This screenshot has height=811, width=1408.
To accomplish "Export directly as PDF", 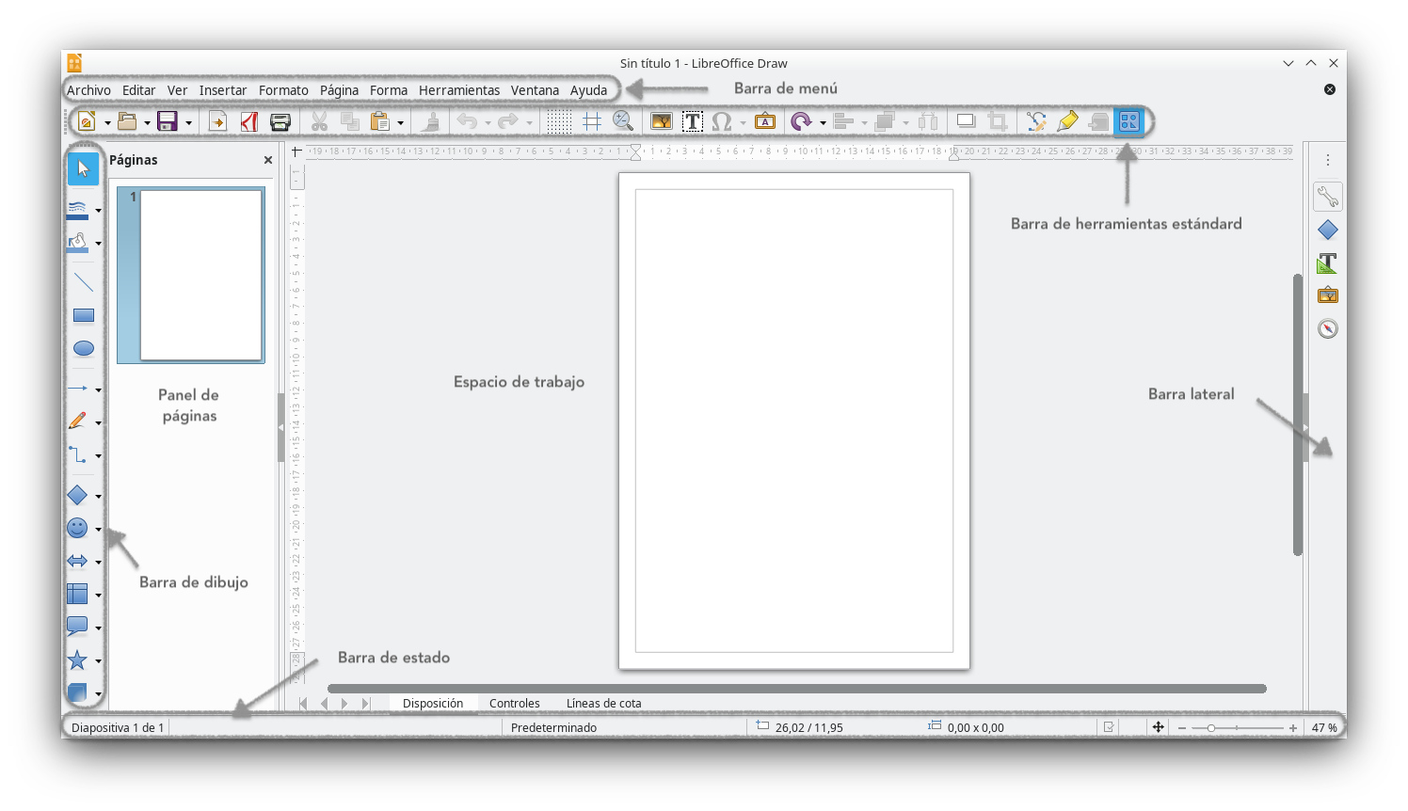I will [x=249, y=121].
